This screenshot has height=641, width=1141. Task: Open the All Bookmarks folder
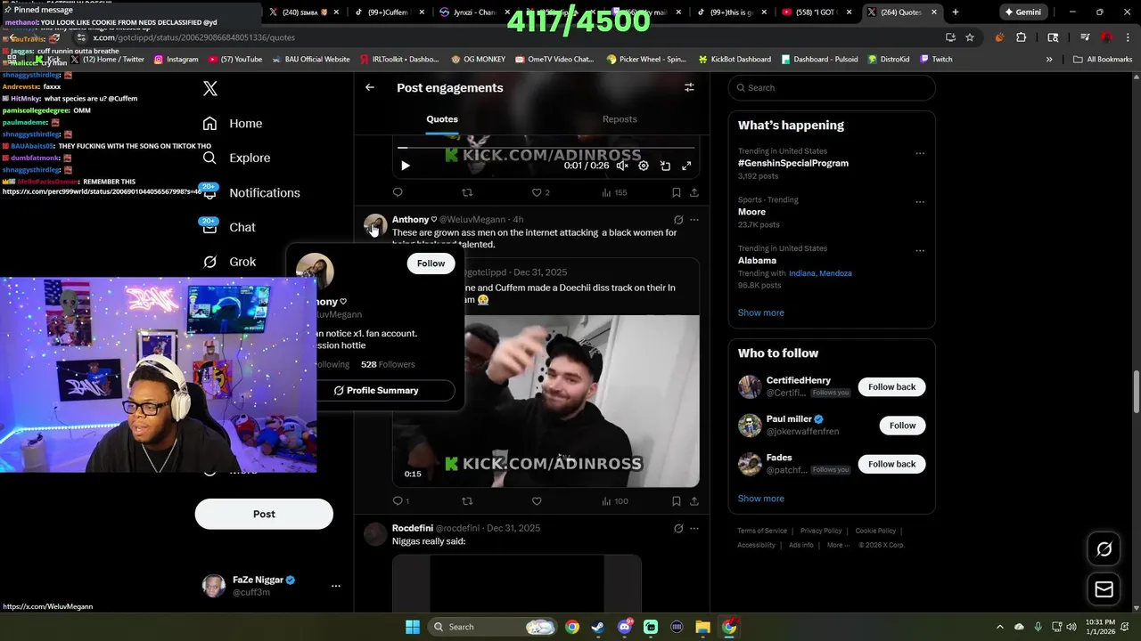1103,60
